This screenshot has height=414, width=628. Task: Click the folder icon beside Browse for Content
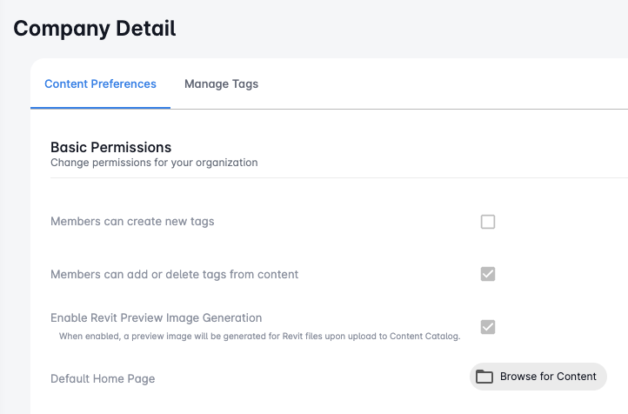[484, 377]
